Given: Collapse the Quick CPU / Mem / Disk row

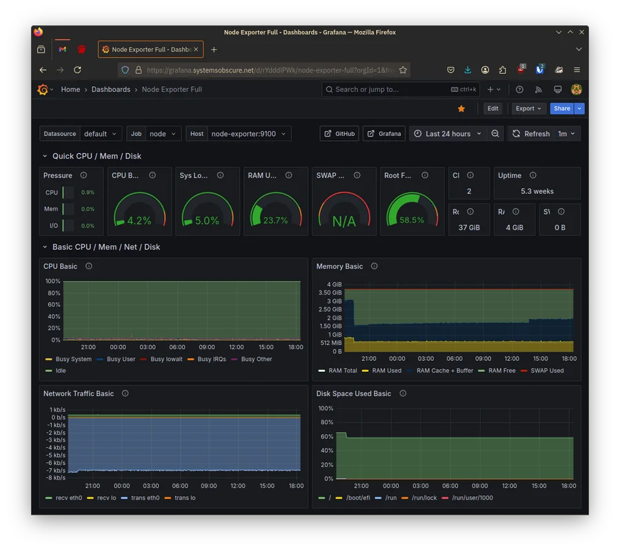Looking at the screenshot, I should click(45, 157).
